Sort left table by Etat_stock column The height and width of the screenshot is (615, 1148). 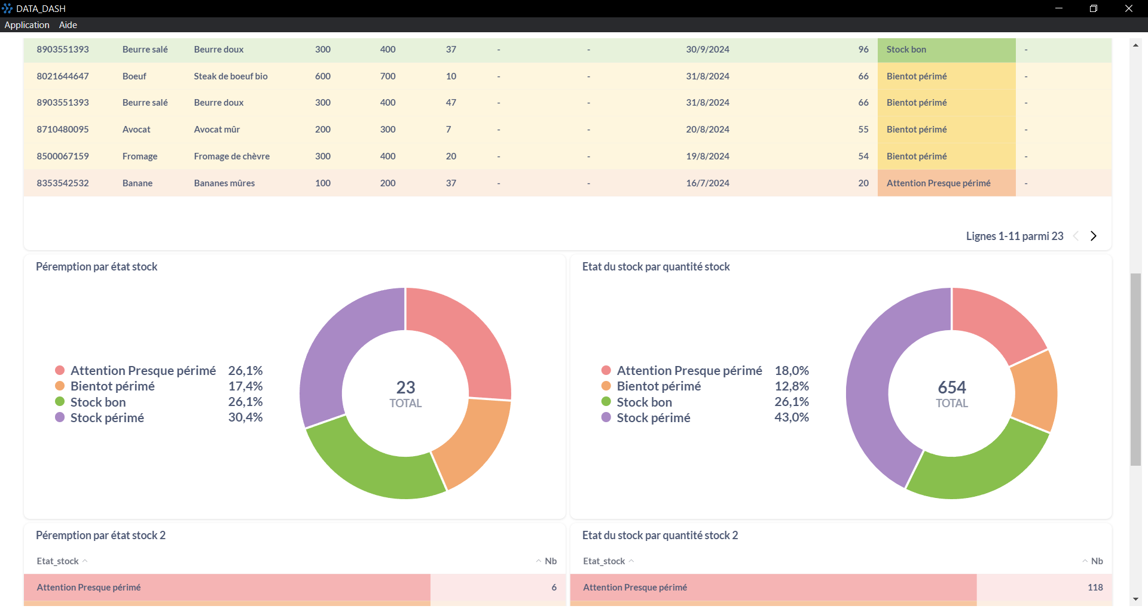click(58, 561)
